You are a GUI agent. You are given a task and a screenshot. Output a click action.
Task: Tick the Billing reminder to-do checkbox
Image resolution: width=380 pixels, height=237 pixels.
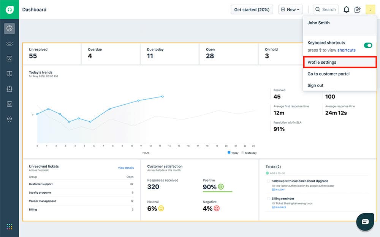[x=268, y=199]
